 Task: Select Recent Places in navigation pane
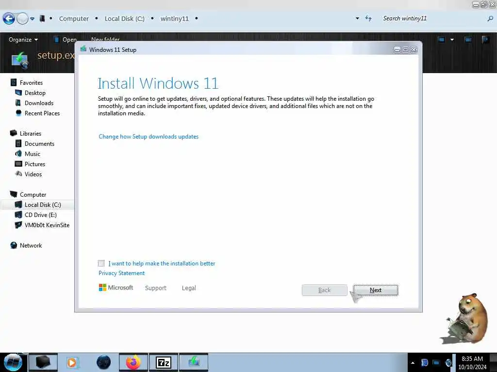(42, 113)
